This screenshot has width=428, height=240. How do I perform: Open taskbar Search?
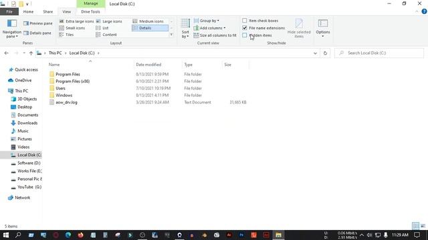click(x=18, y=235)
